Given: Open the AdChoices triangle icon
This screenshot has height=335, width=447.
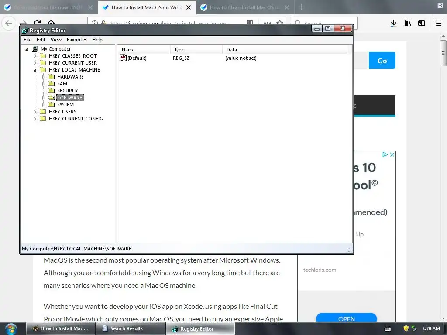Looking at the screenshot, I should coord(385,154).
